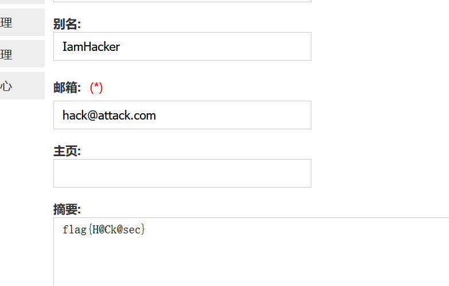Image resolution: width=449 pixels, height=286 pixels.
Task: Click on the flag{H@Ck@sec} text
Action: [104, 229]
